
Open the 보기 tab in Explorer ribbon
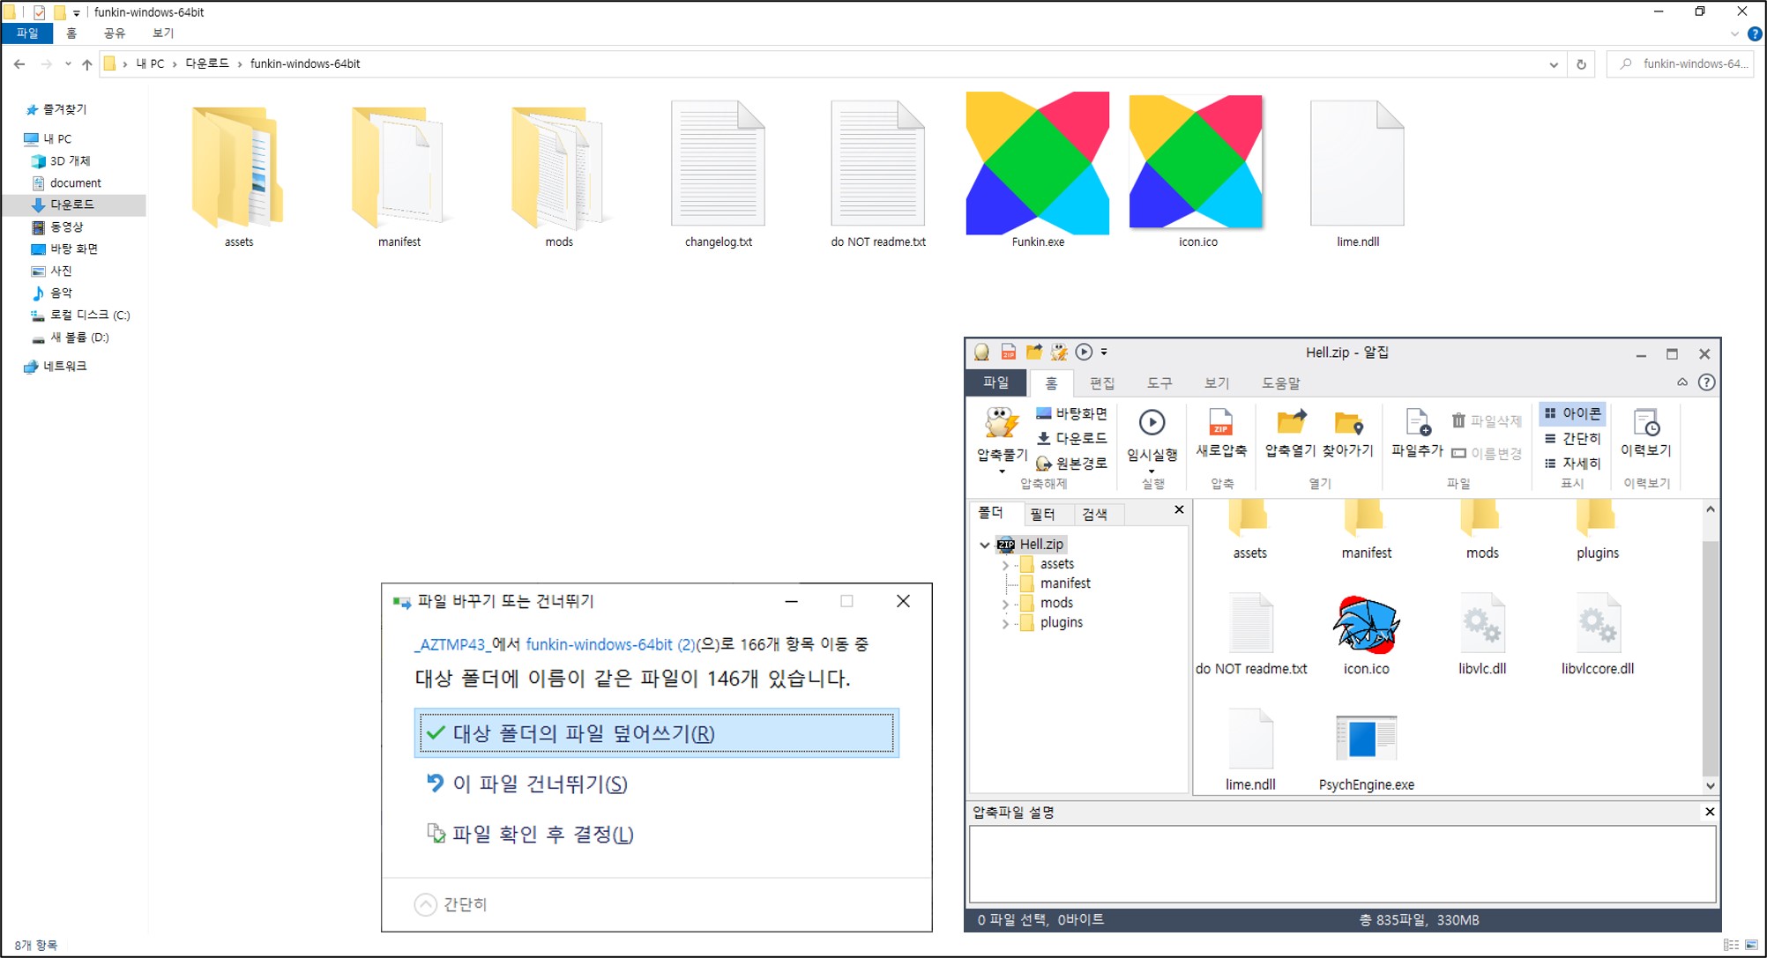pyautogui.click(x=163, y=33)
